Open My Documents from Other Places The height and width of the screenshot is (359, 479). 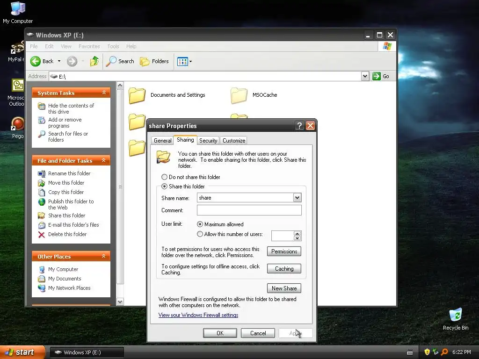pyautogui.click(x=65, y=279)
